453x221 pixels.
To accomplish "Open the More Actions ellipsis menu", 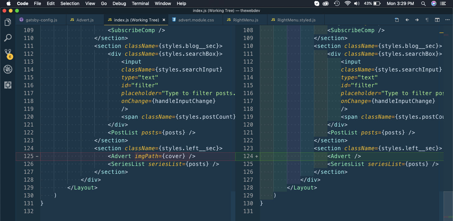I will (447, 20).
